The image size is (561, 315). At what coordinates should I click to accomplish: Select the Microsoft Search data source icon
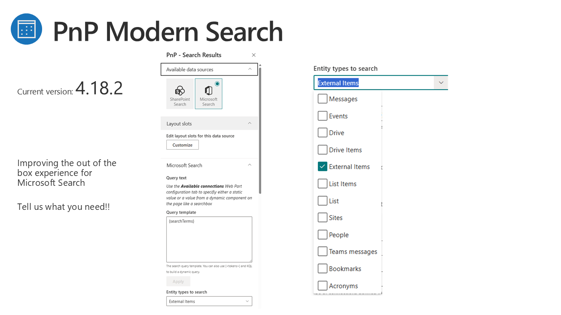click(x=208, y=93)
